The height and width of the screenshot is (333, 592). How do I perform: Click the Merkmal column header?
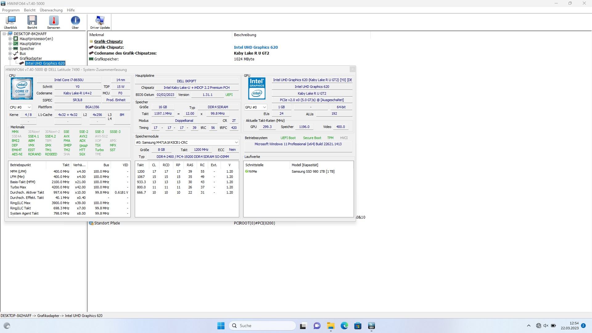tap(159, 35)
